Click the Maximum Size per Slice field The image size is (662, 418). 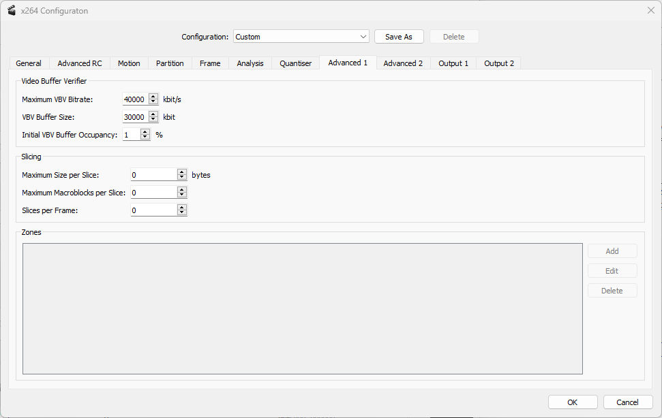153,175
